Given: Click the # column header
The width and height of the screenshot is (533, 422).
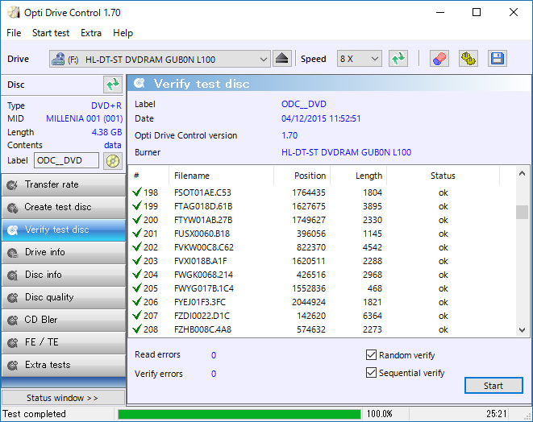Looking at the screenshot, I should (x=148, y=176).
